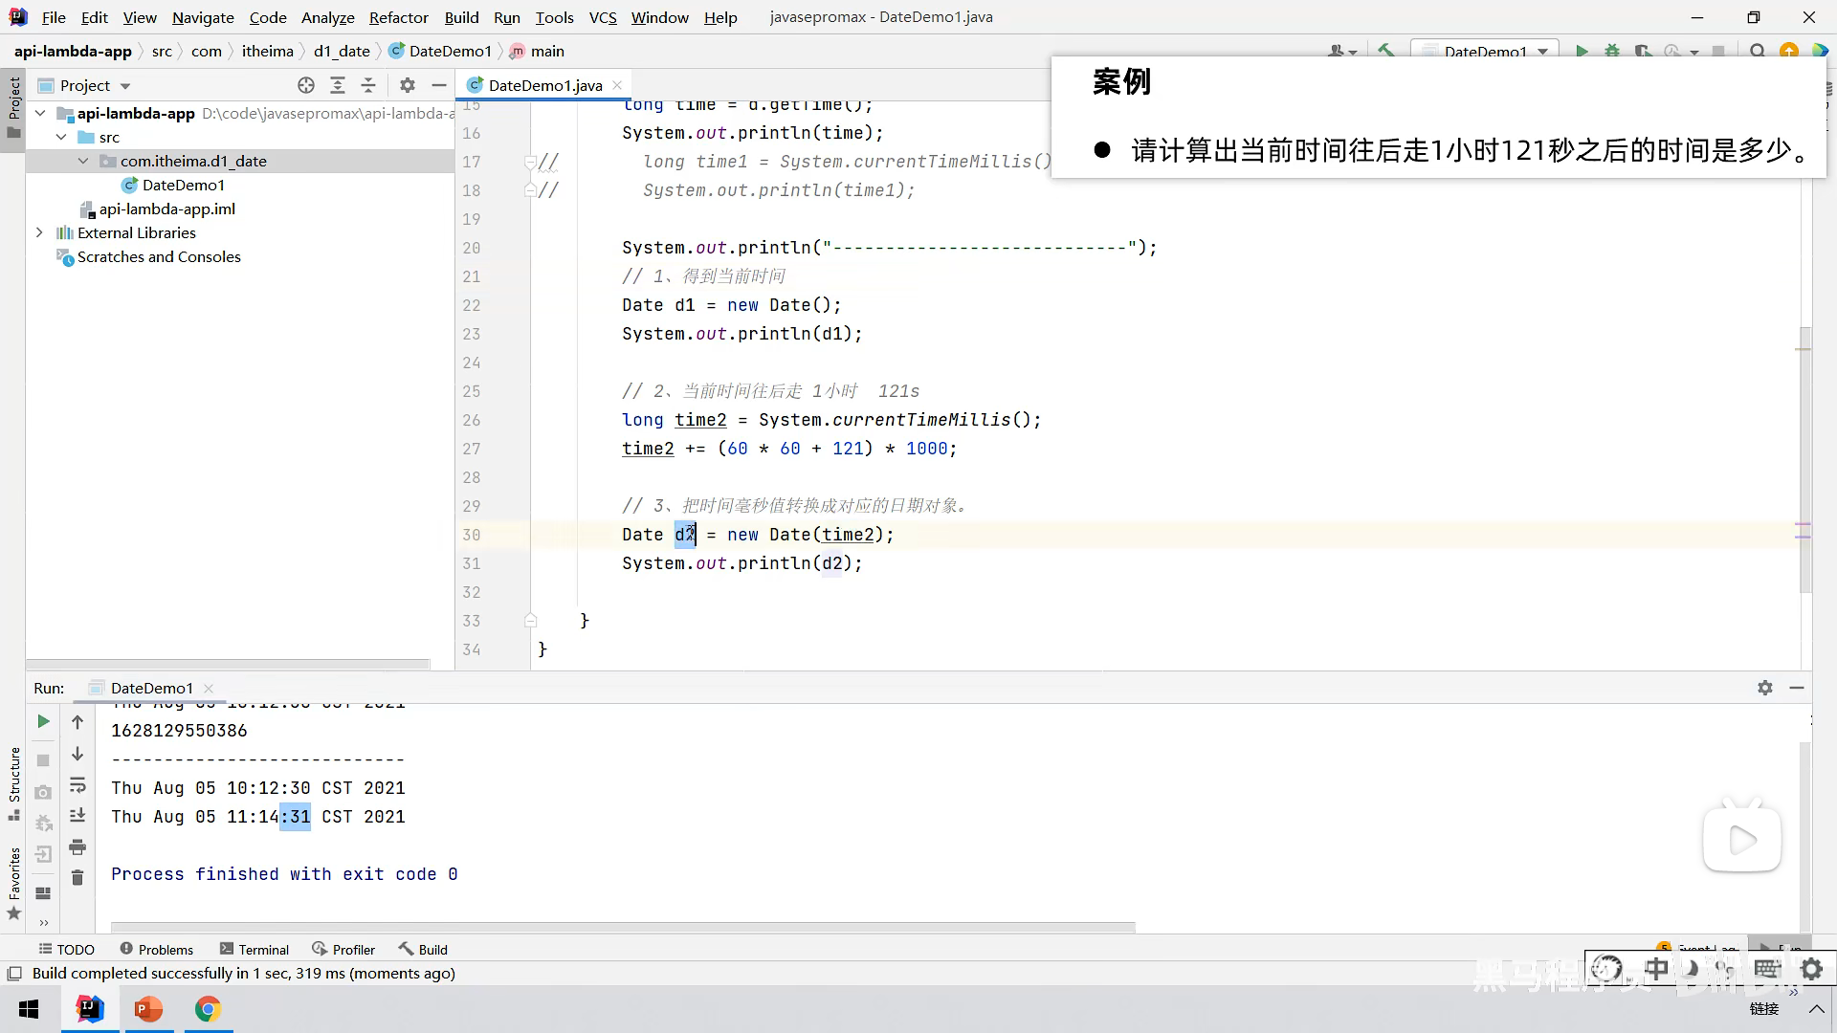Clear console with trash icon
Viewport: 1837px width, 1033px height.
(77, 878)
